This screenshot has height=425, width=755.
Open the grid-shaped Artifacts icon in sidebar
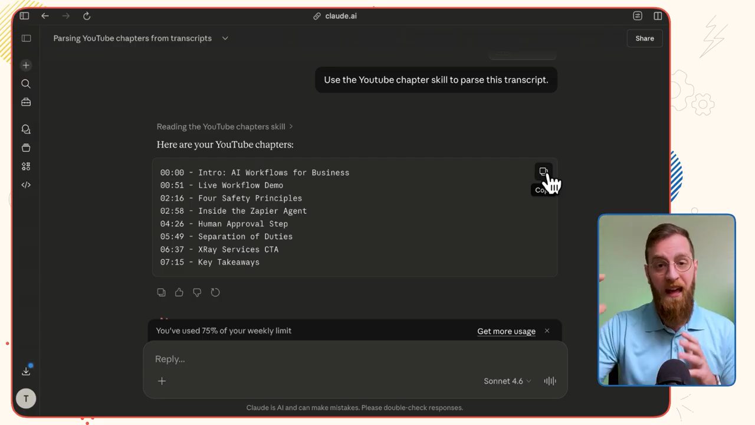[x=26, y=166]
